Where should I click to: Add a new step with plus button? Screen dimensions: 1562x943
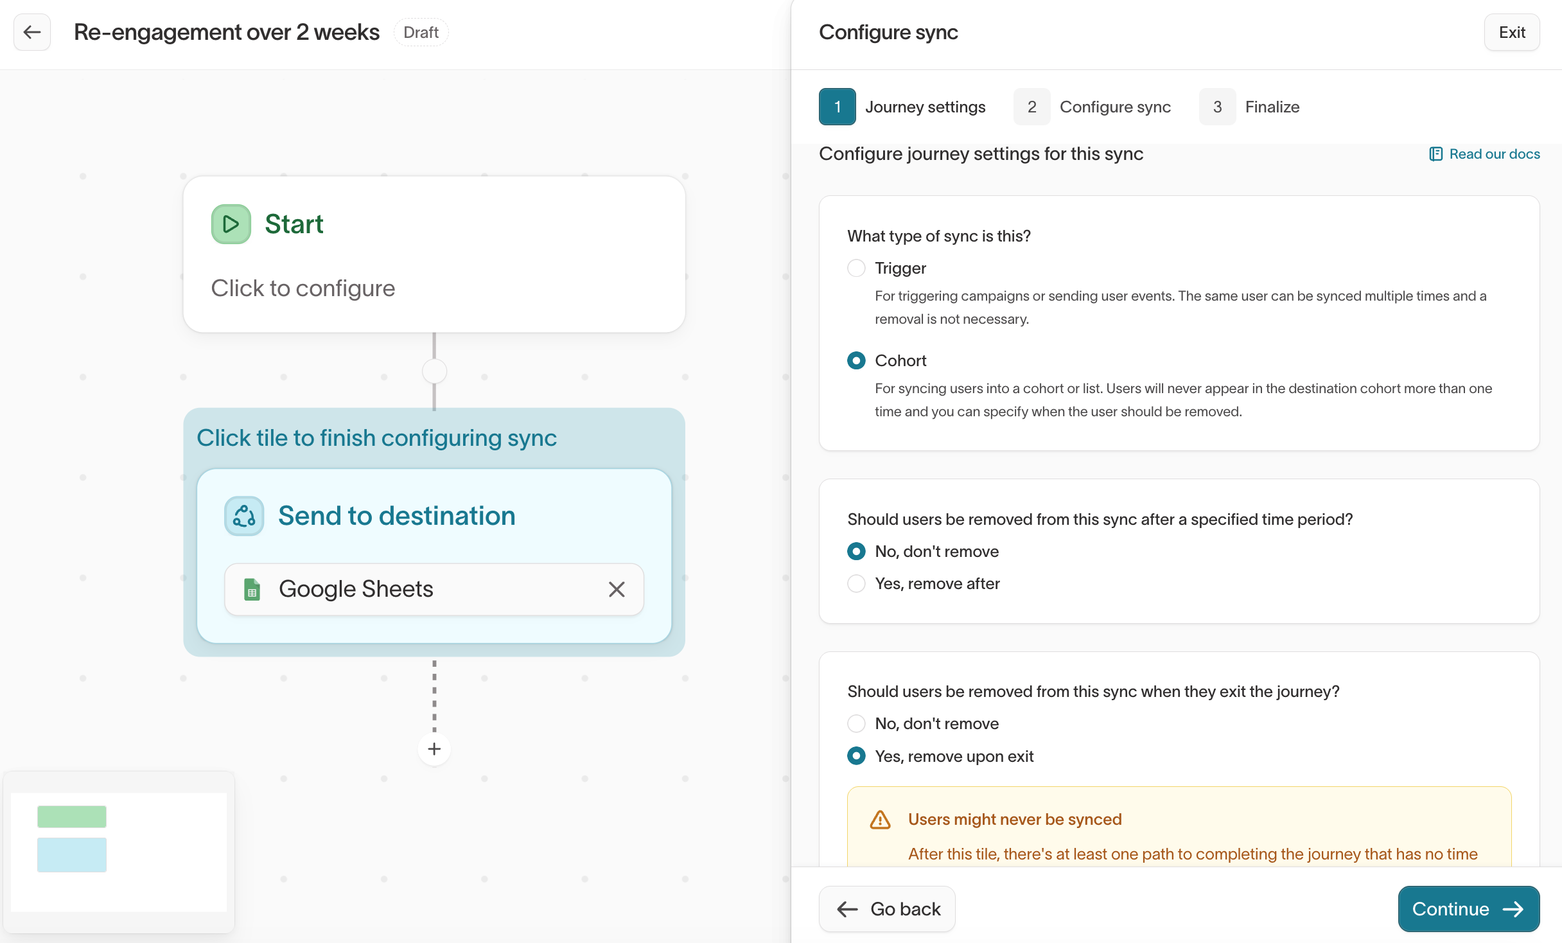434,749
